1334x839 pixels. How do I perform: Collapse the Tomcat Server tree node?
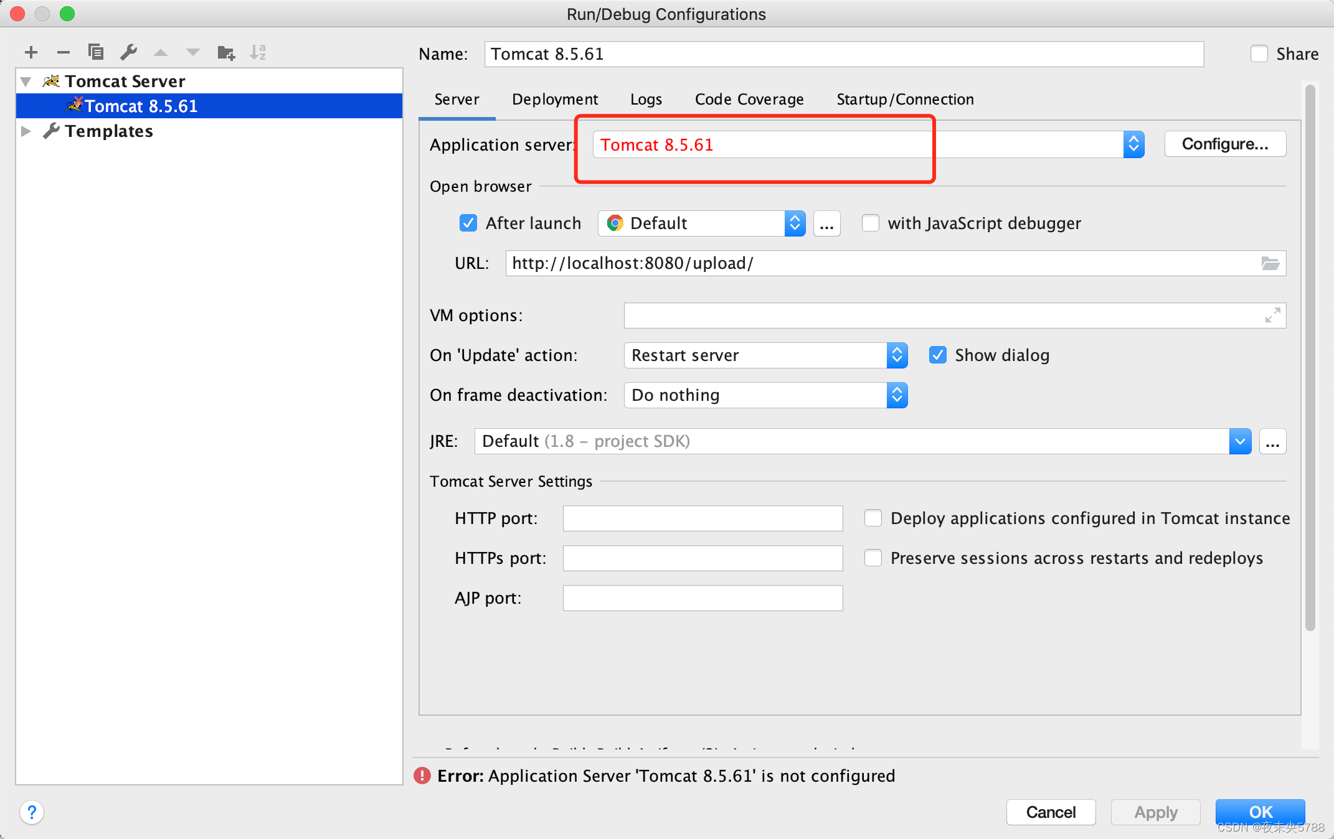26,82
